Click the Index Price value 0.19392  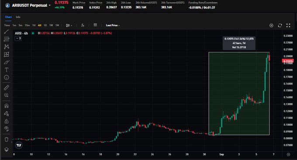click(x=94, y=7)
